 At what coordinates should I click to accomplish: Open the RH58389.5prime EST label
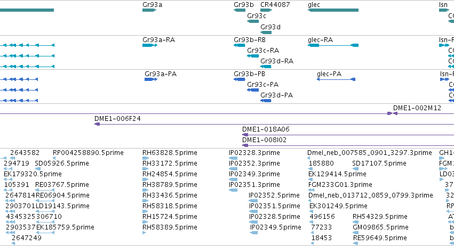pyautogui.click(x=170, y=227)
